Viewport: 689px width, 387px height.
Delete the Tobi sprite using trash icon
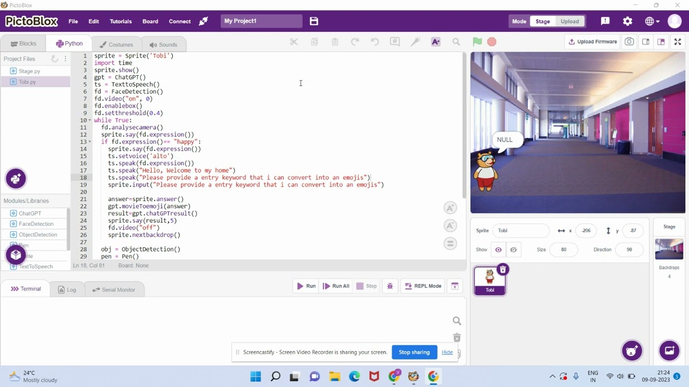tap(502, 269)
